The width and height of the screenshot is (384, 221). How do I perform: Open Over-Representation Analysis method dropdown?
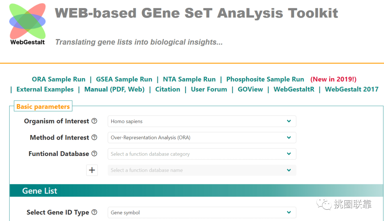(x=202, y=138)
